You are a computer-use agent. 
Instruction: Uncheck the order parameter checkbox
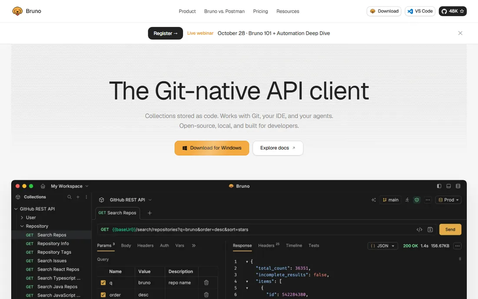click(x=103, y=295)
